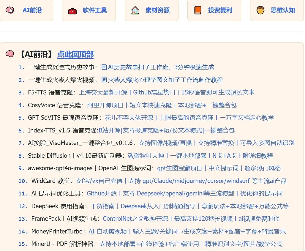Click document icon before AI历史故事扣子工作流 link
Screen dimensions: 305x251
coord(104,67)
